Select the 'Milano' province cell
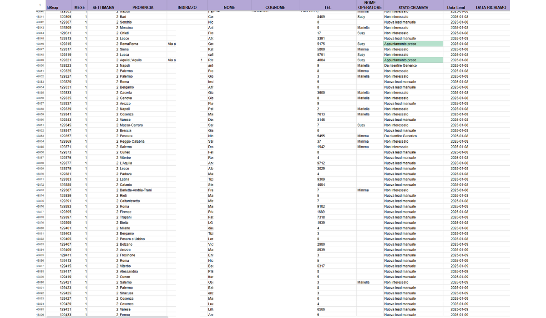 point(143,228)
